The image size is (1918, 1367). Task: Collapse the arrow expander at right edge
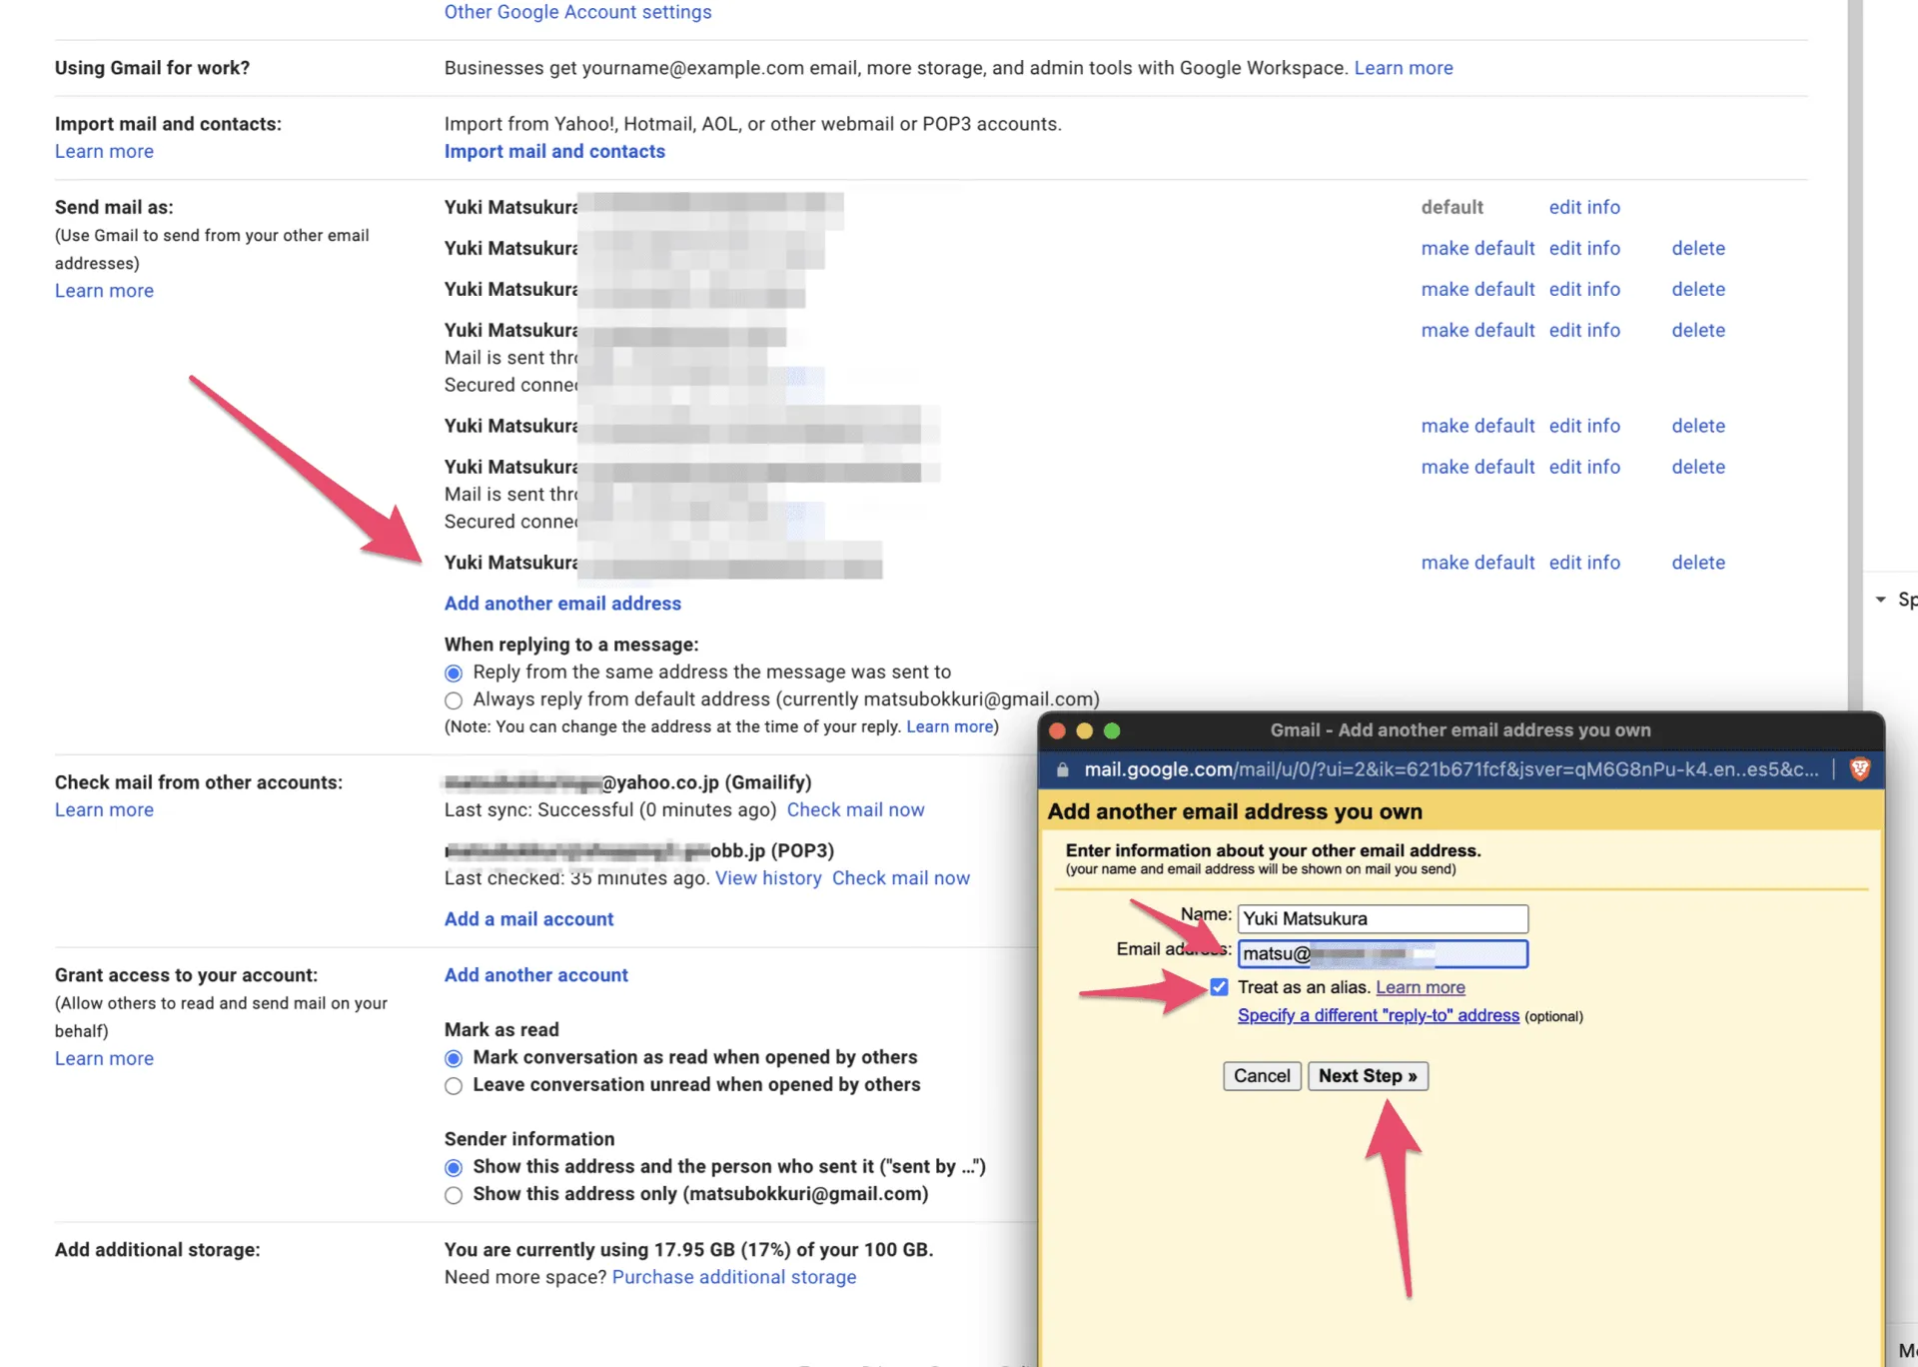pos(1880,600)
